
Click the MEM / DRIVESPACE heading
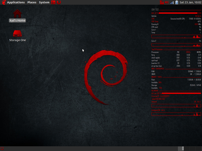click(158, 69)
